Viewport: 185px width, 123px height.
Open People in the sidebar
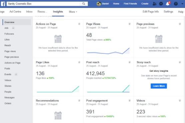8,92
